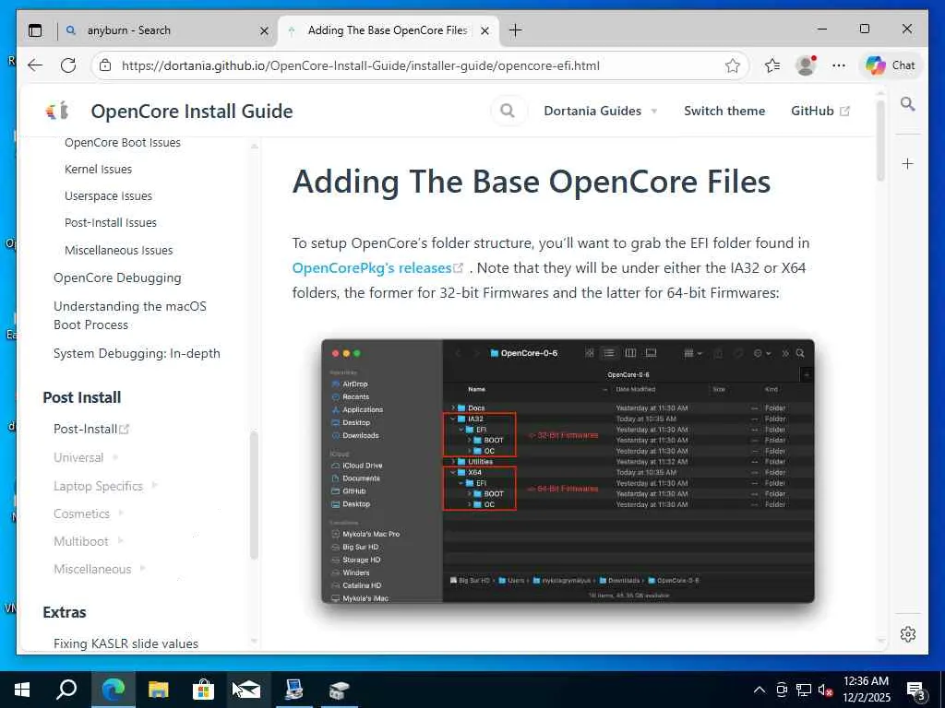945x708 pixels.
Task: Expand the Universal sidebar section
Action: [86, 457]
